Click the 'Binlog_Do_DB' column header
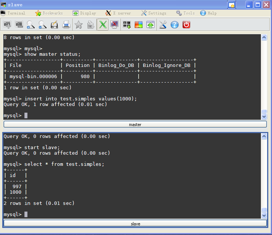The height and width of the screenshot is (235, 272). click(x=116, y=65)
